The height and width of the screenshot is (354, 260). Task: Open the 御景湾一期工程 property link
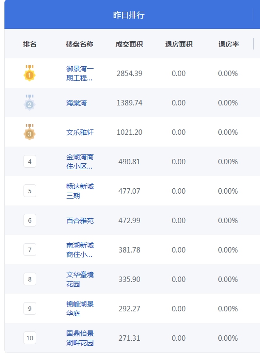coord(80,73)
